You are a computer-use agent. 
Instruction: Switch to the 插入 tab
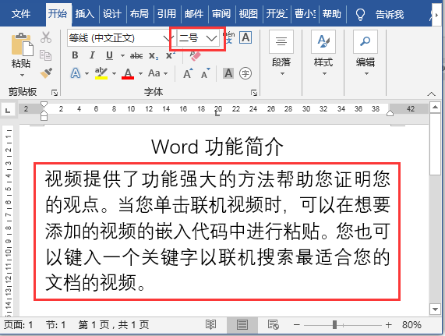[85, 13]
